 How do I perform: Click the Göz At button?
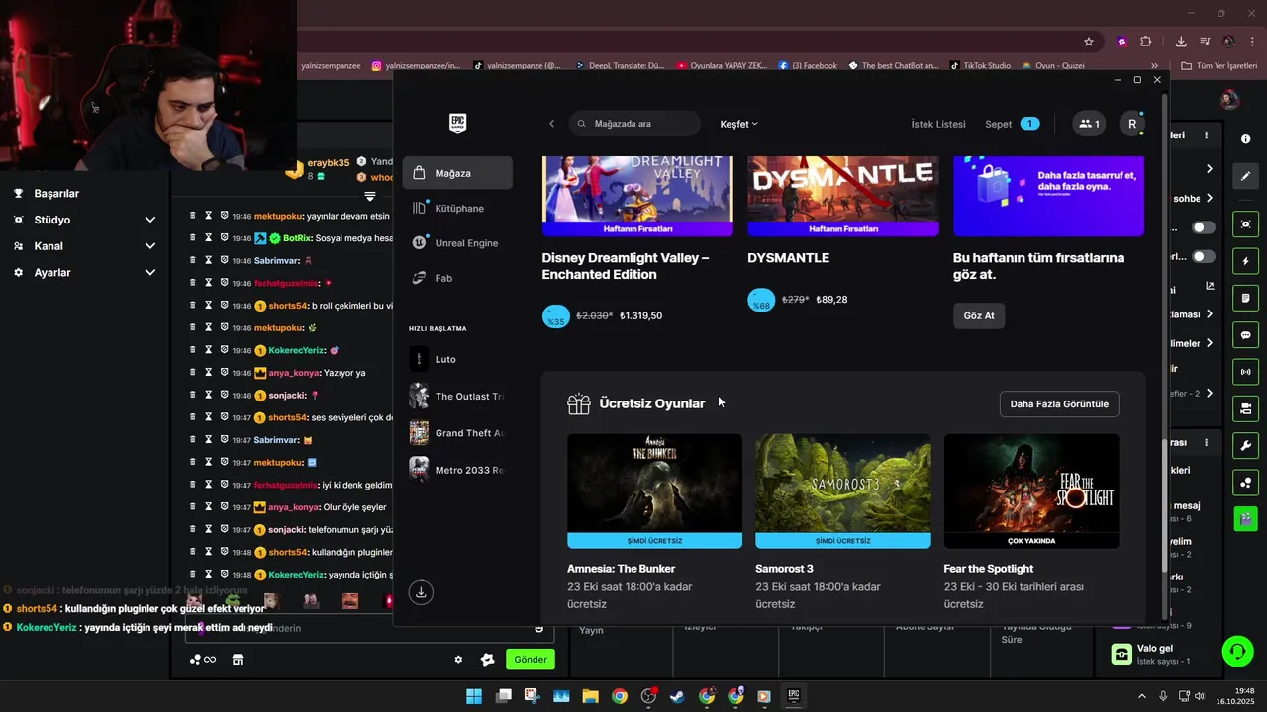pyautogui.click(x=979, y=315)
